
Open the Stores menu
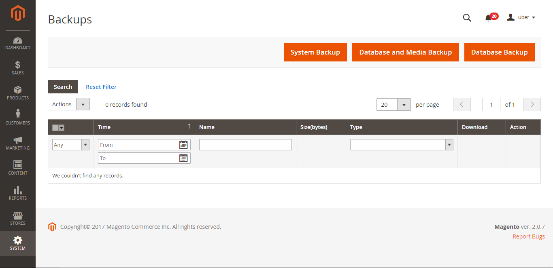click(18, 219)
